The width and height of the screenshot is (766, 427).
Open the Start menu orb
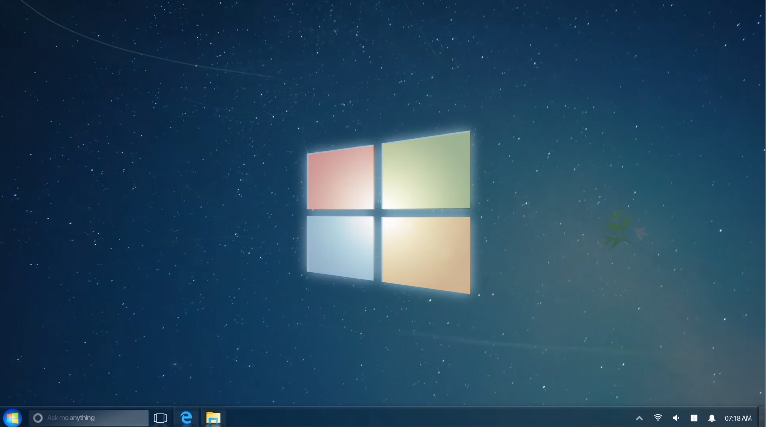tap(12, 418)
